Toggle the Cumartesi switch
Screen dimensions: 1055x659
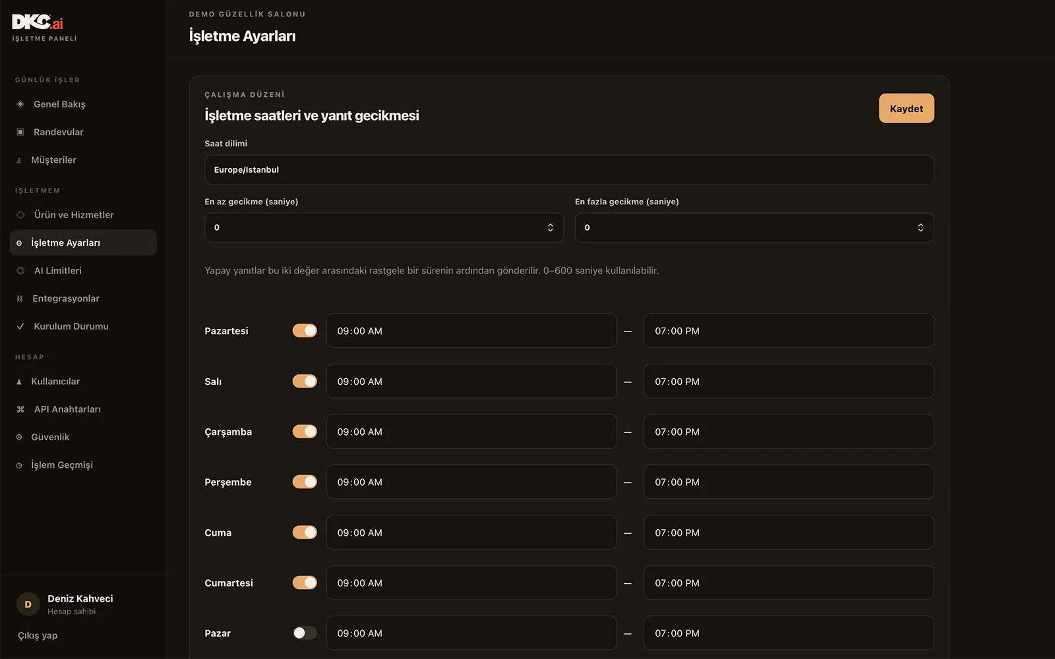coord(305,583)
